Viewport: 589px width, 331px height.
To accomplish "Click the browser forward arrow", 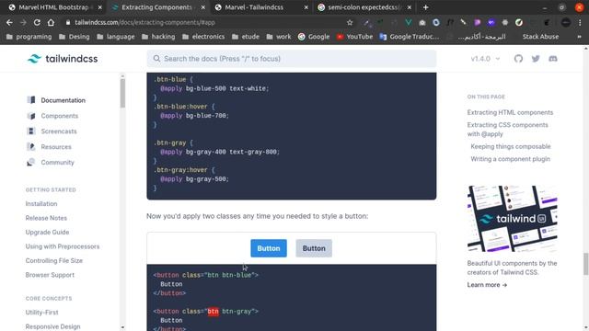I will coord(23,22).
